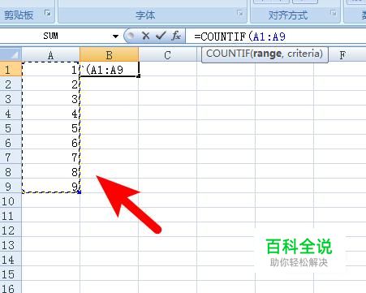Screen dimensions: 366x293
Task: Select row 5 header
Action: pos(11,127)
